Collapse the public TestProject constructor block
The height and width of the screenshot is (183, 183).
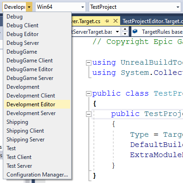[x=88, y=114]
